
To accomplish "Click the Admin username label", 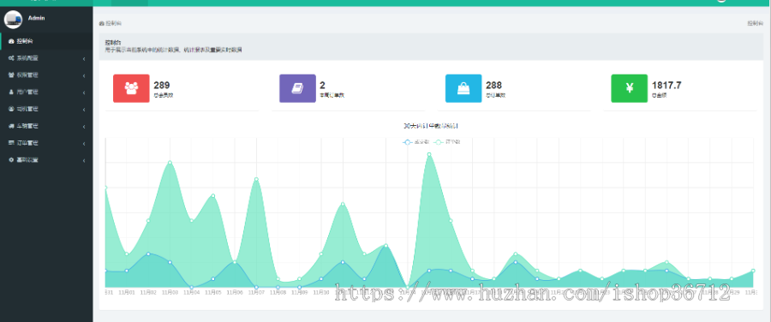I will 36,18.
